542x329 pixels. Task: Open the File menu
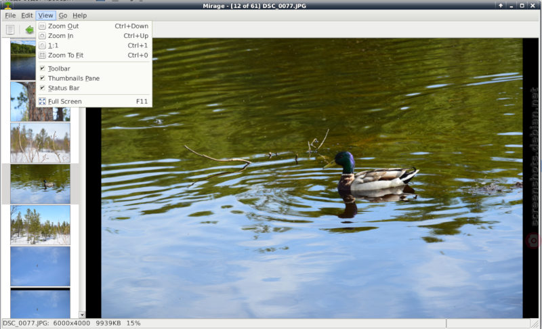(x=10, y=16)
